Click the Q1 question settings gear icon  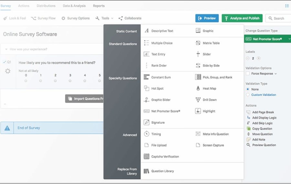(8, 71)
